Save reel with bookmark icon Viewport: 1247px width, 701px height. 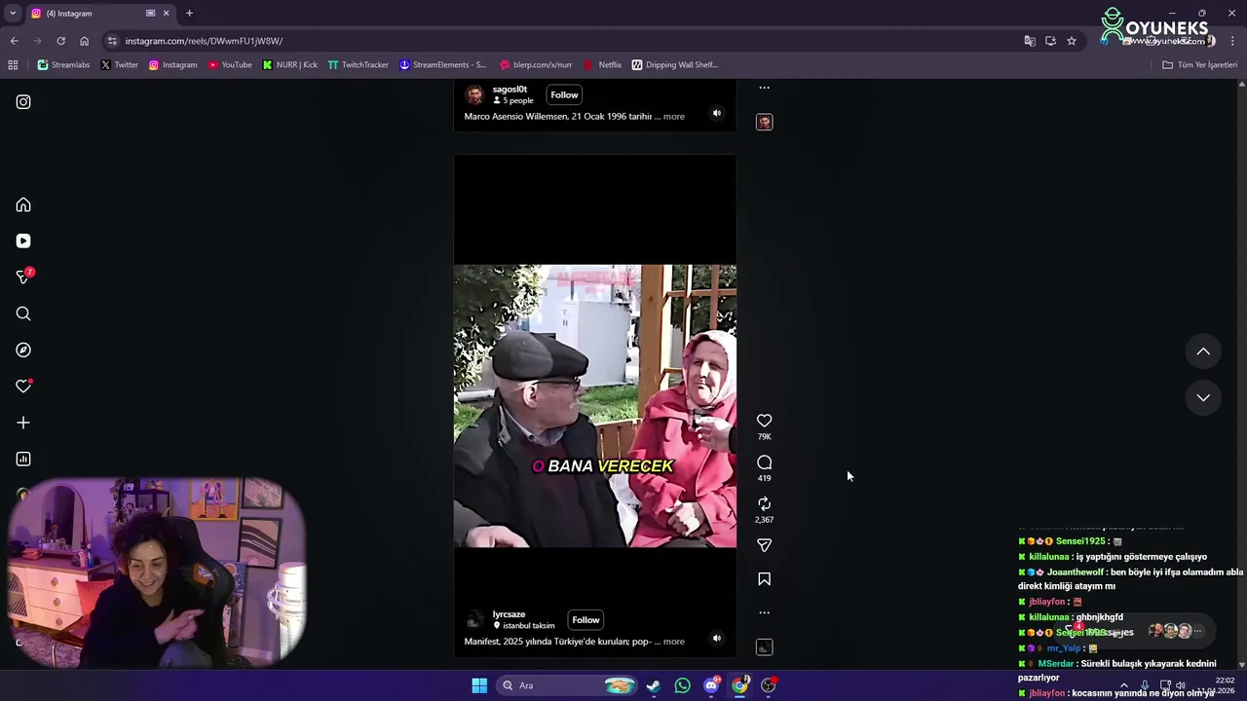tap(764, 578)
